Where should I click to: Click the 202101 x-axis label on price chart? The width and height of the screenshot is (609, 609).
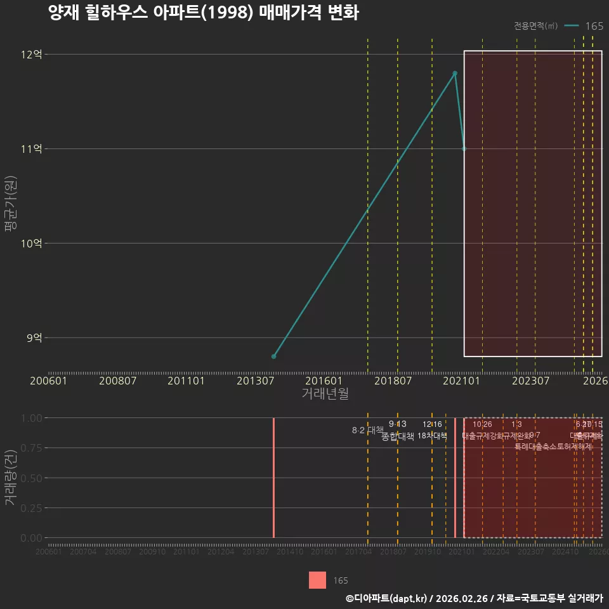tap(461, 381)
